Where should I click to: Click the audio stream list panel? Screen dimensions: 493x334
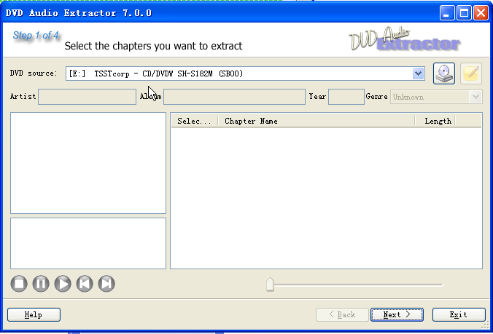click(88, 243)
